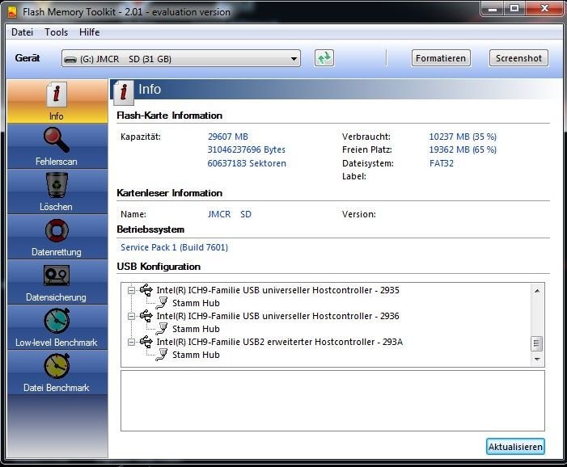Click the USB Konfiguration heading
567x467 pixels.
point(159,267)
